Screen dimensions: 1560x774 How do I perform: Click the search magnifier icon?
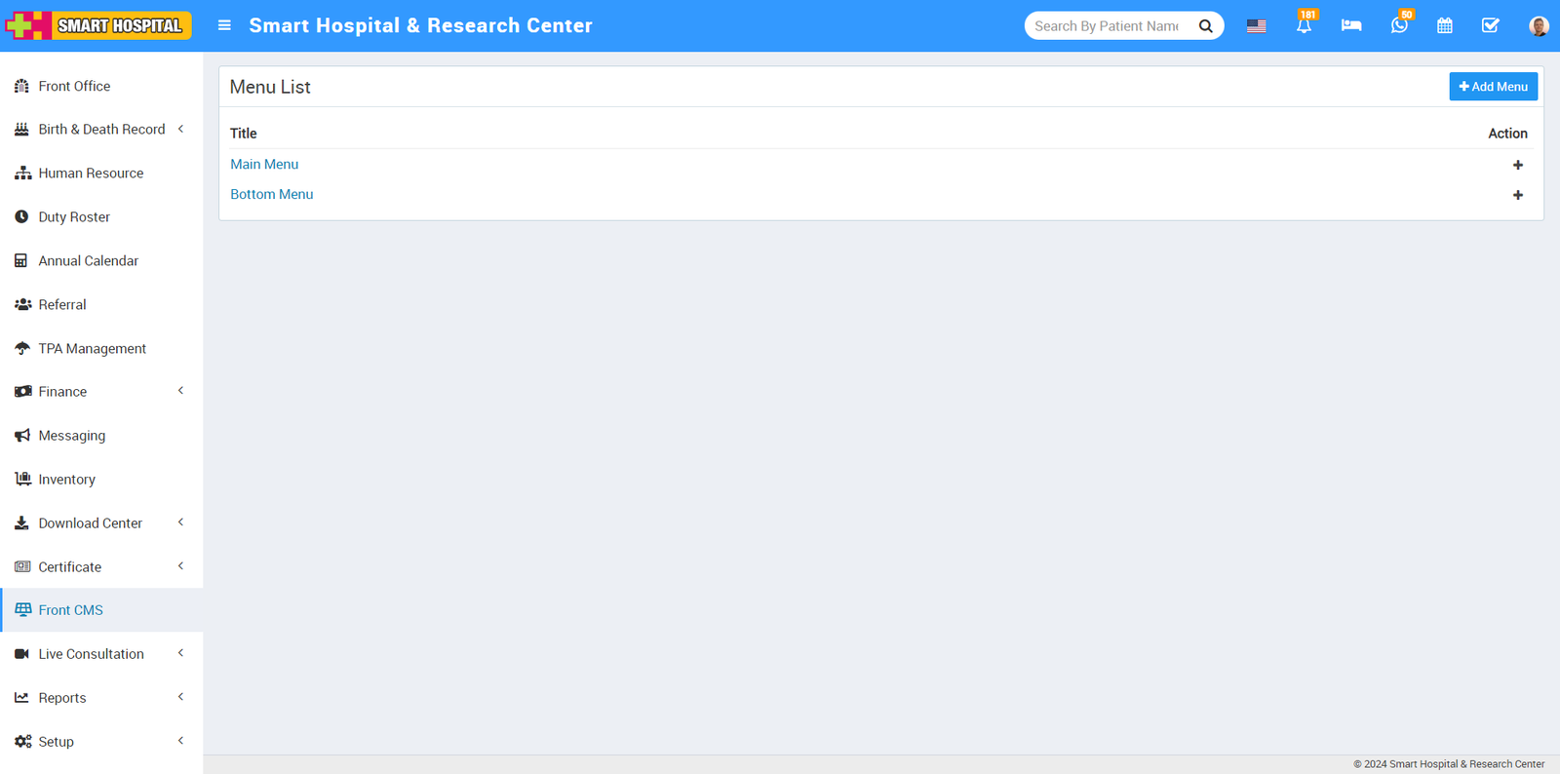coord(1205,26)
